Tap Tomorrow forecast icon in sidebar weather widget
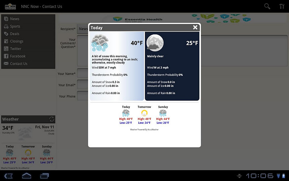Image resolution: width=289 pixels, height=181 pixels. [x=28, y=153]
